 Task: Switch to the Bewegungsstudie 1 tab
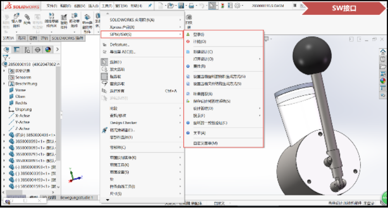77,198
